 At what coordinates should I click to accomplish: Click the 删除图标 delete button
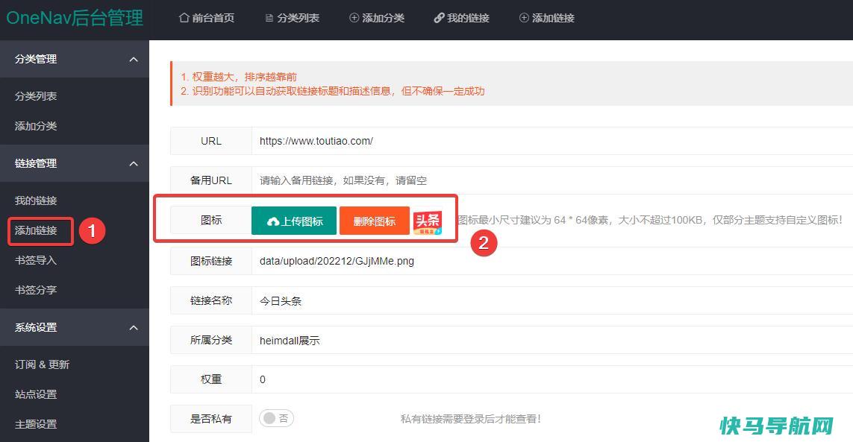coord(375,221)
